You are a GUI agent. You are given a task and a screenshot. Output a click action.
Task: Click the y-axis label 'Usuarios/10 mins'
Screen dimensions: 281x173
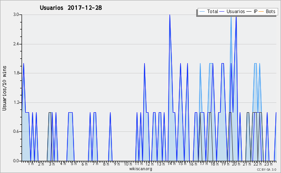[4, 88]
